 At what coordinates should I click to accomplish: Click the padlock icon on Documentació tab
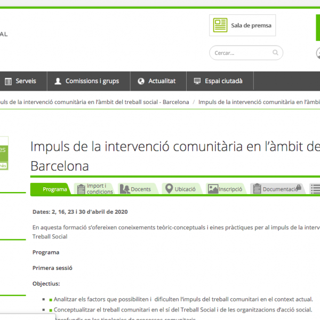(299, 188)
